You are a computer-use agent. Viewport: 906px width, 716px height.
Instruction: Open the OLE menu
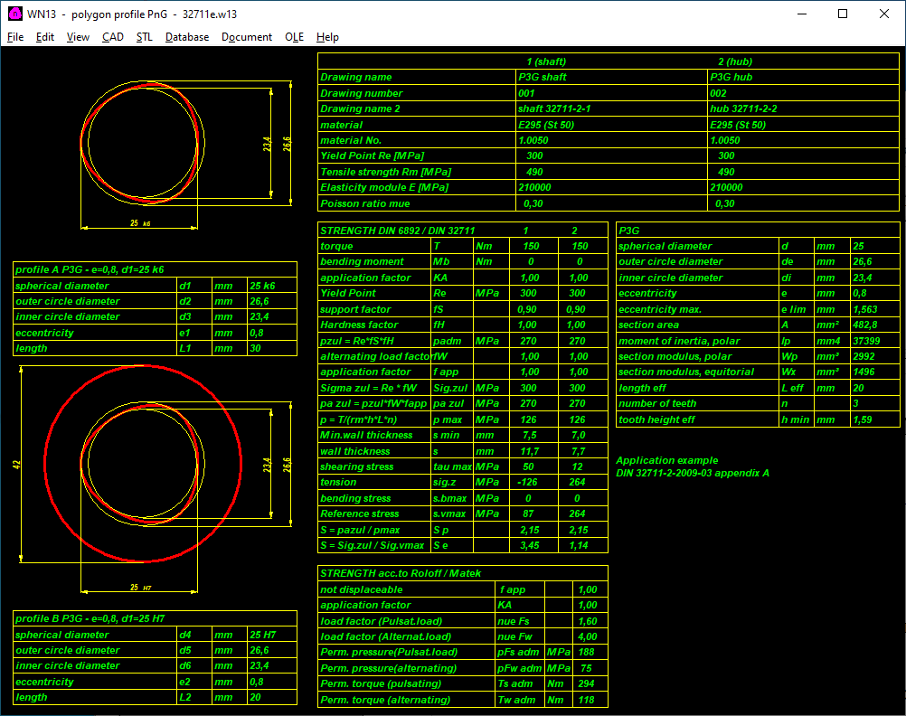(295, 37)
